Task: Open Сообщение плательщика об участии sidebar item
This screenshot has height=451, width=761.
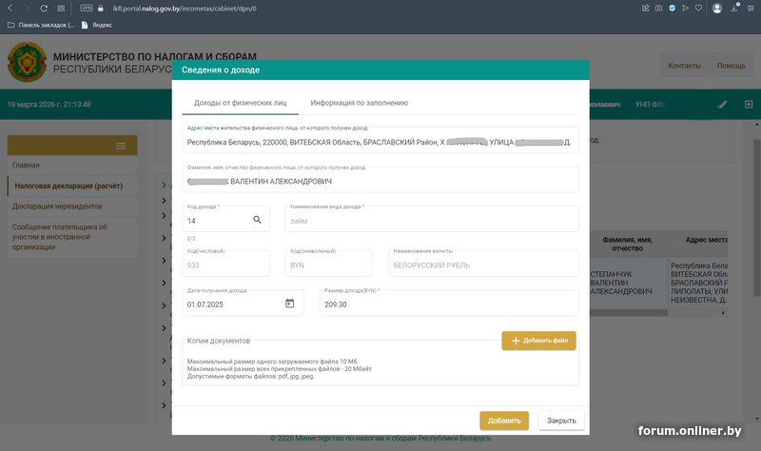Action: 72,237
